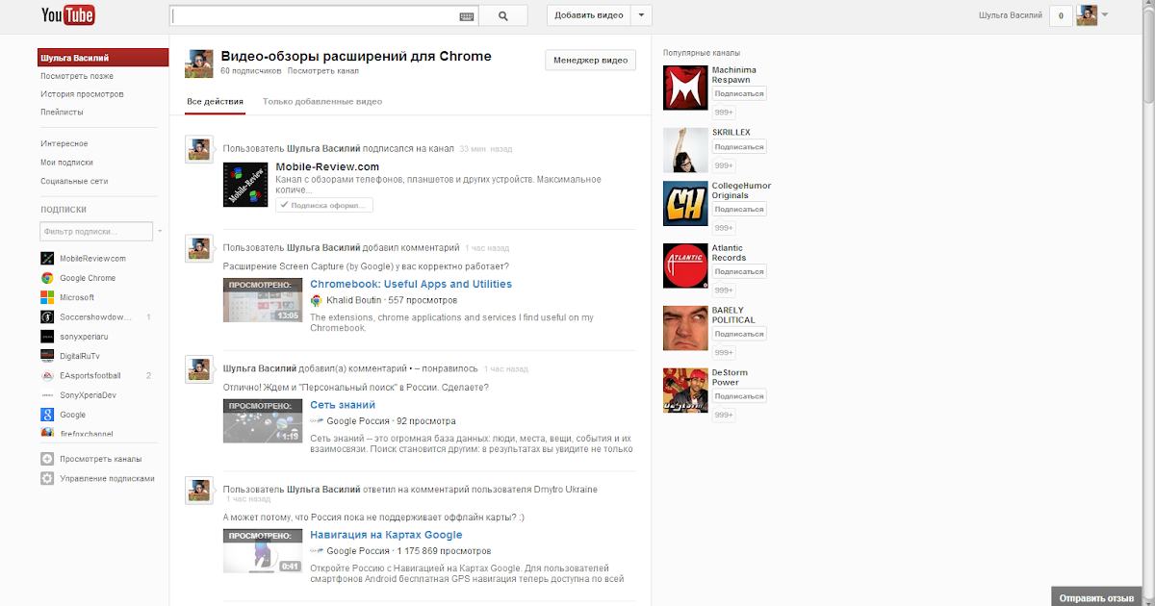Subscribe to DeStorm Power
Viewport: 1155px width, 606px height.
click(739, 395)
